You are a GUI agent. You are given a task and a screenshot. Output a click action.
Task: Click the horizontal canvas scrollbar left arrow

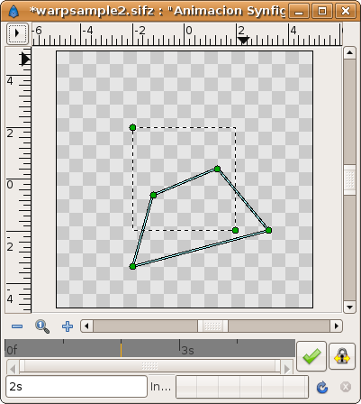click(87, 326)
